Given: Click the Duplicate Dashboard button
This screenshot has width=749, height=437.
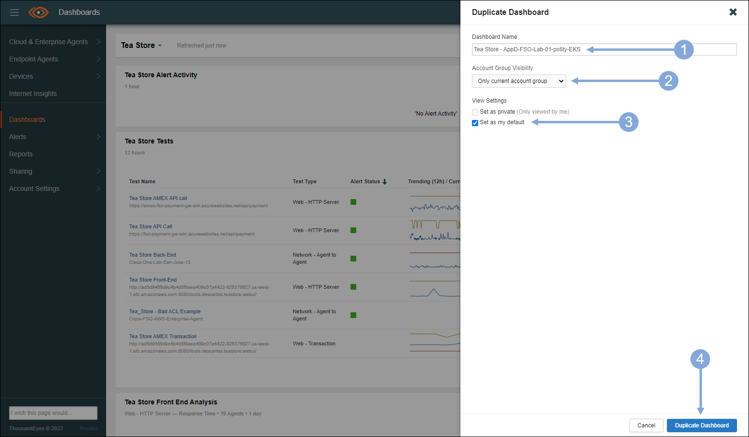Looking at the screenshot, I should [701, 425].
